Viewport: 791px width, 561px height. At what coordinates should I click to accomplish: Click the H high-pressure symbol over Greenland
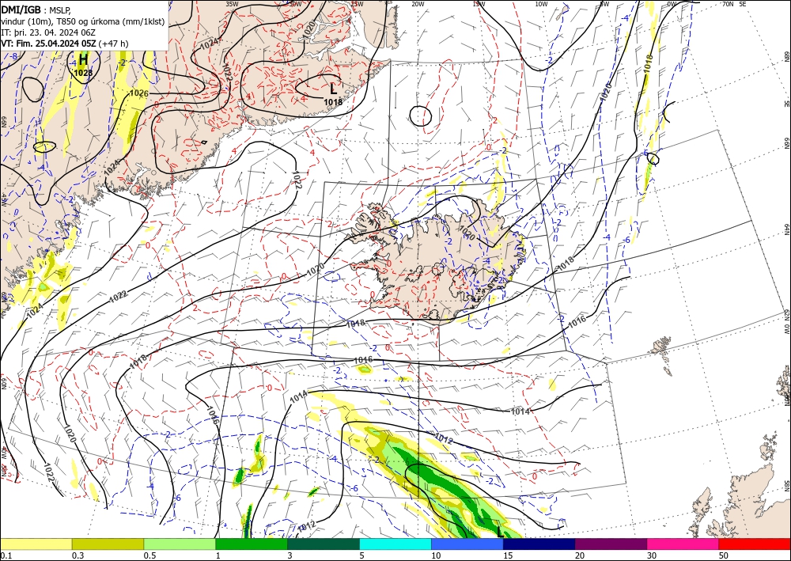[x=83, y=59]
